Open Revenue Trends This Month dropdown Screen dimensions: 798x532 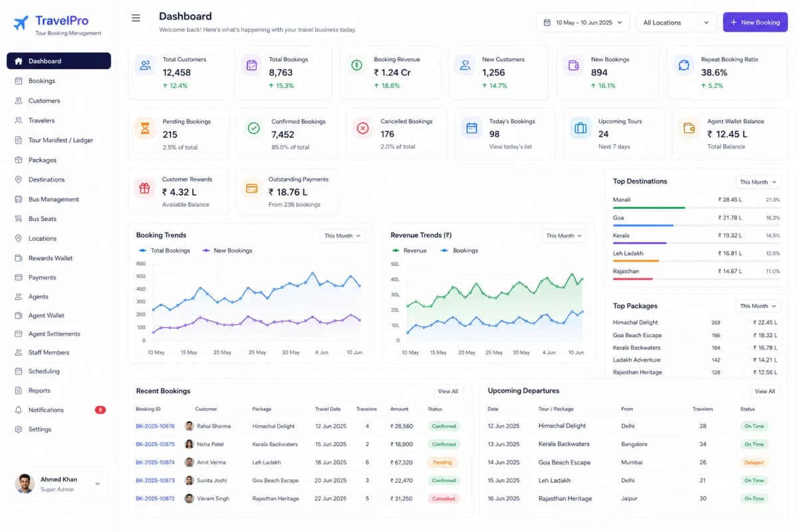point(564,235)
